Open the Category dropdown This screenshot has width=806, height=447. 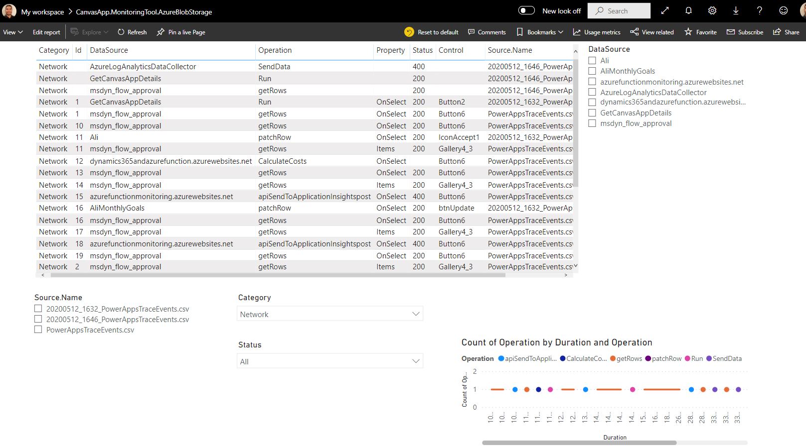click(x=330, y=314)
